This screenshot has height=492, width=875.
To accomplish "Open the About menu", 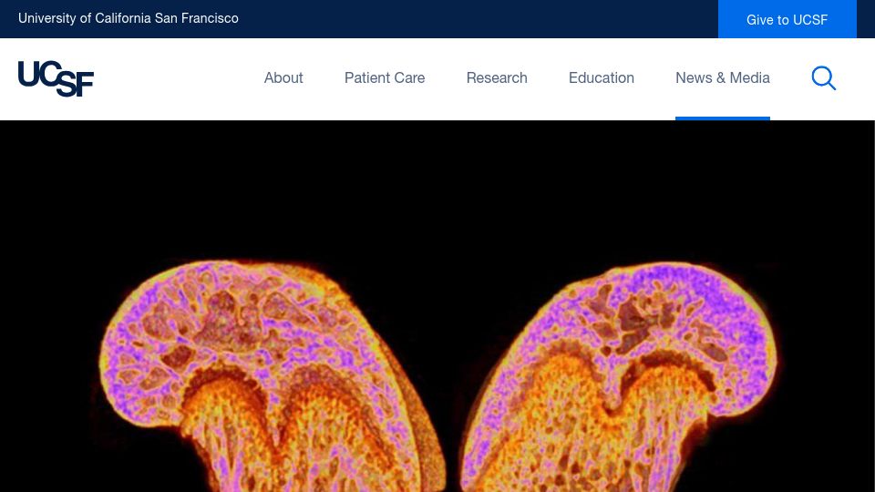I will pos(283,78).
